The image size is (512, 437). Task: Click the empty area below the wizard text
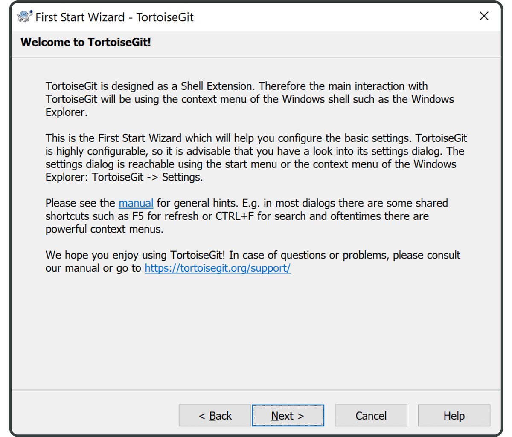pos(256,332)
